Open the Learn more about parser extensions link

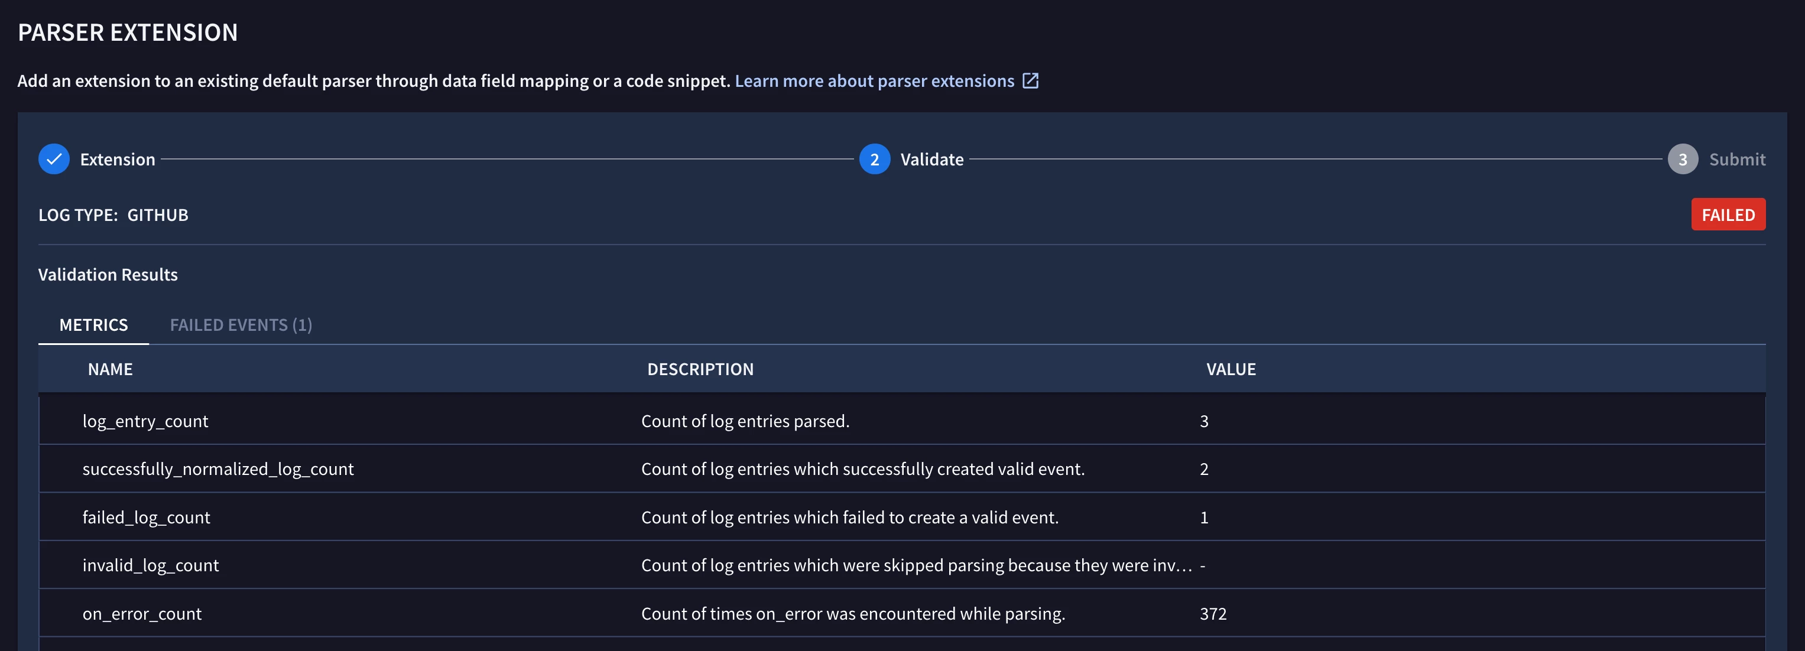point(874,80)
